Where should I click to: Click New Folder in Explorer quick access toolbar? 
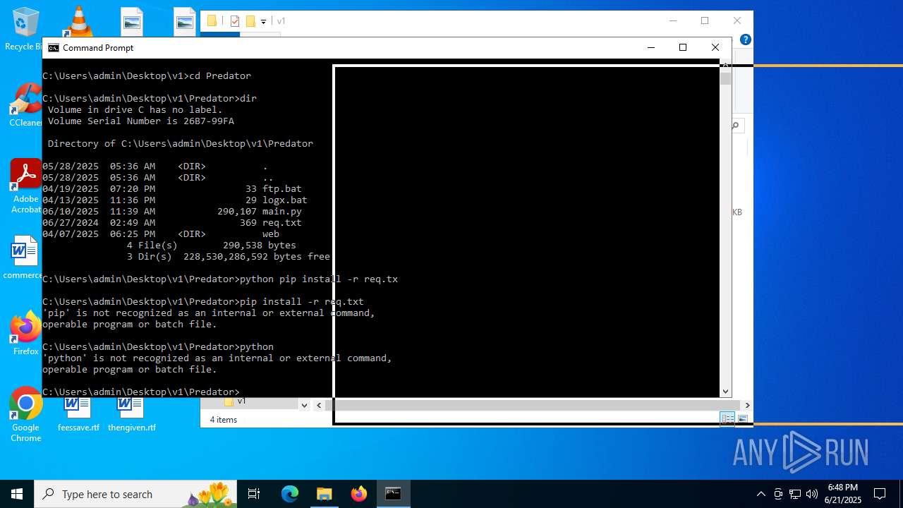tap(250, 21)
